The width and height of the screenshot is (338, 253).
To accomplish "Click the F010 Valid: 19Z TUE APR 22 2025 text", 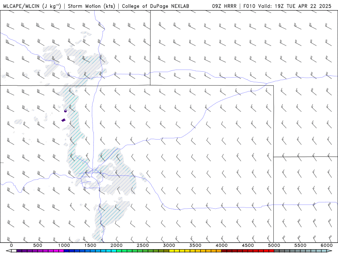I will (287, 6).
